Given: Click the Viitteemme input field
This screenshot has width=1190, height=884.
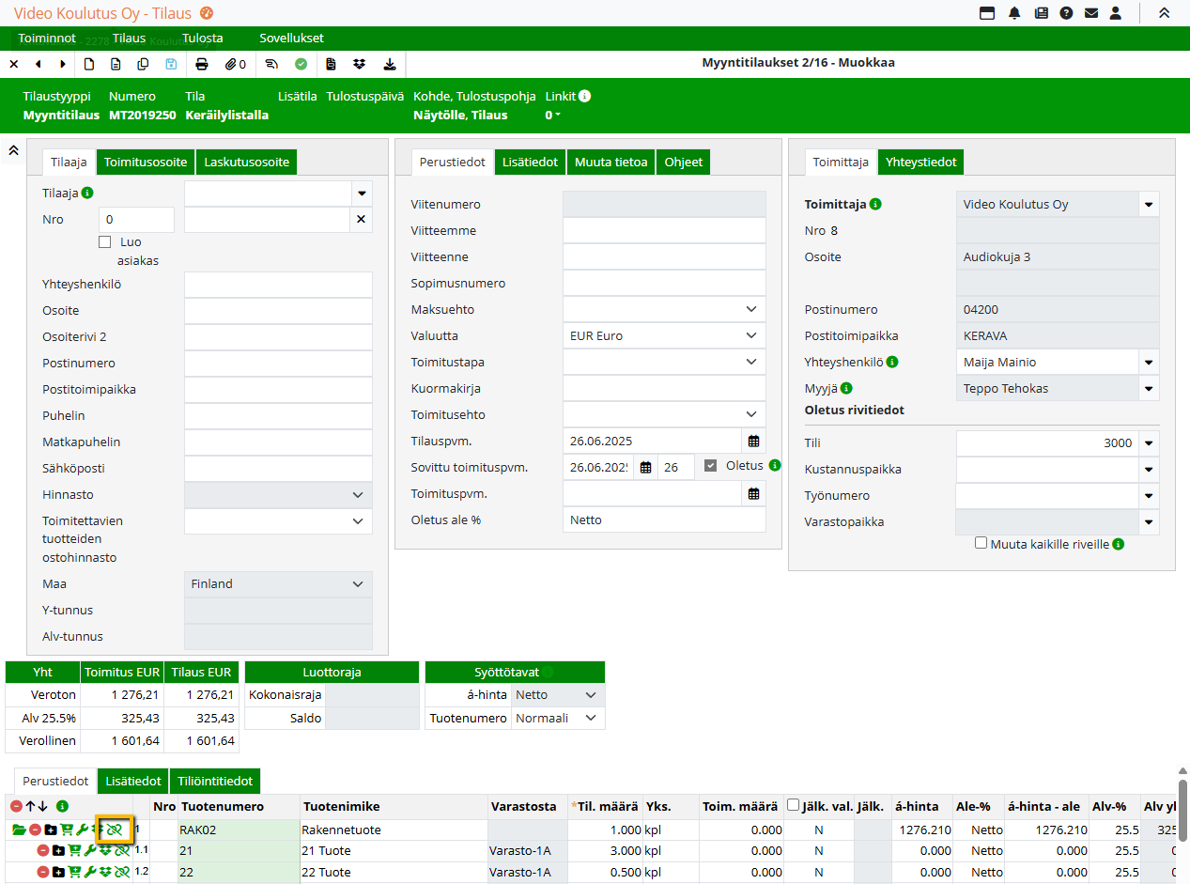Looking at the screenshot, I should point(664,231).
